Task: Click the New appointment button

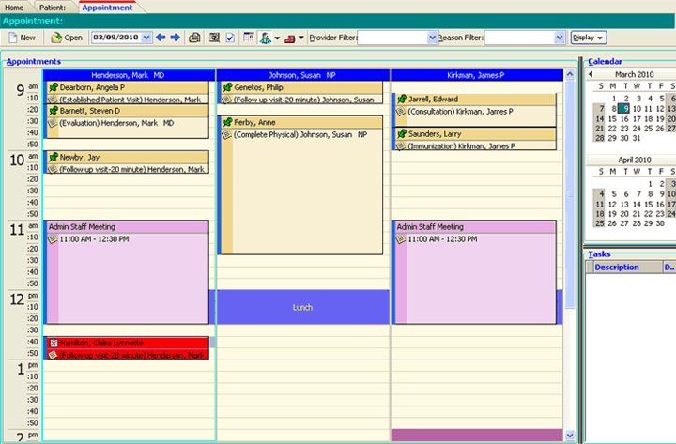Action: tap(22, 38)
